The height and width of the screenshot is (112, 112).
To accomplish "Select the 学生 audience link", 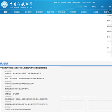I will 86,7.
